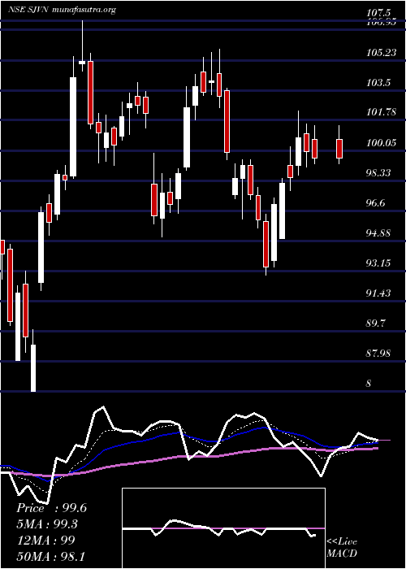
Task: Click the 12MA : 99 readout
Action: click(45, 540)
